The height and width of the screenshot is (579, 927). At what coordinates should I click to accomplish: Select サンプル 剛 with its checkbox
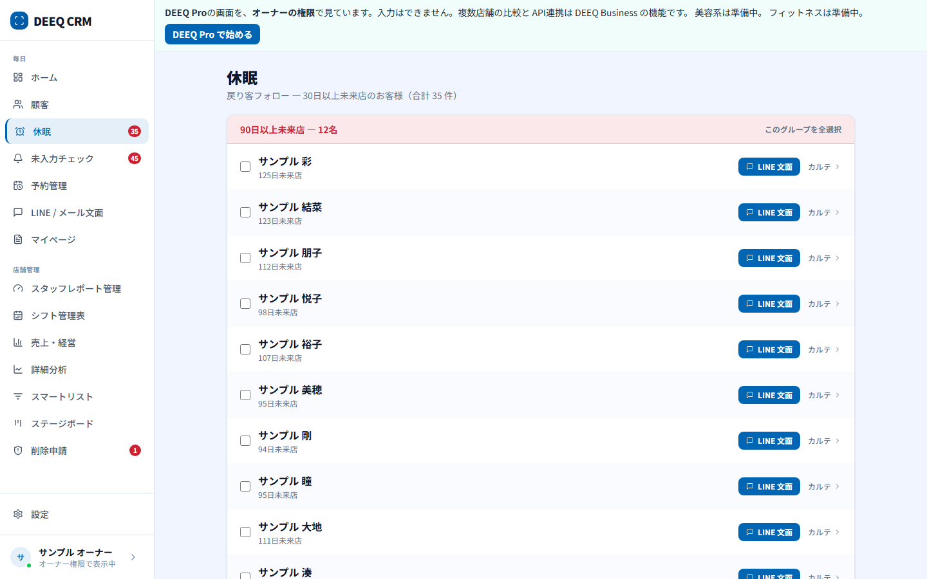pyautogui.click(x=245, y=441)
